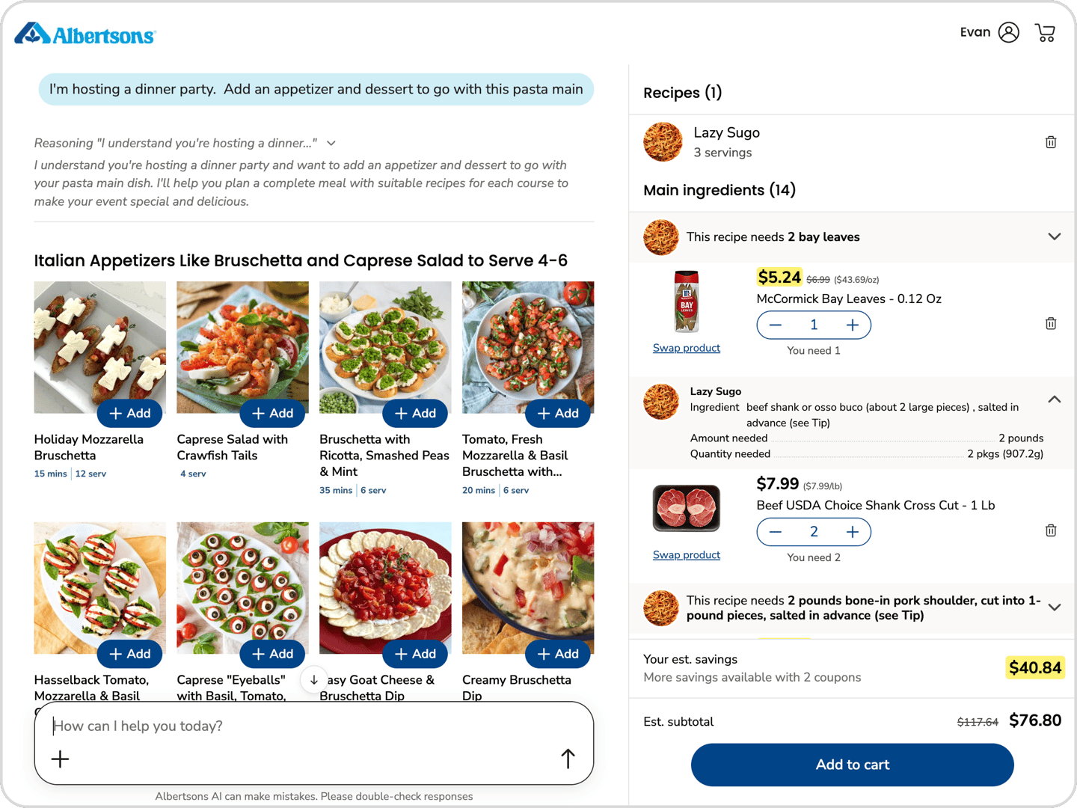Increase bay leaves quantity with plus button
Image resolution: width=1077 pixels, height=808 pixels.
pos(852,325)
